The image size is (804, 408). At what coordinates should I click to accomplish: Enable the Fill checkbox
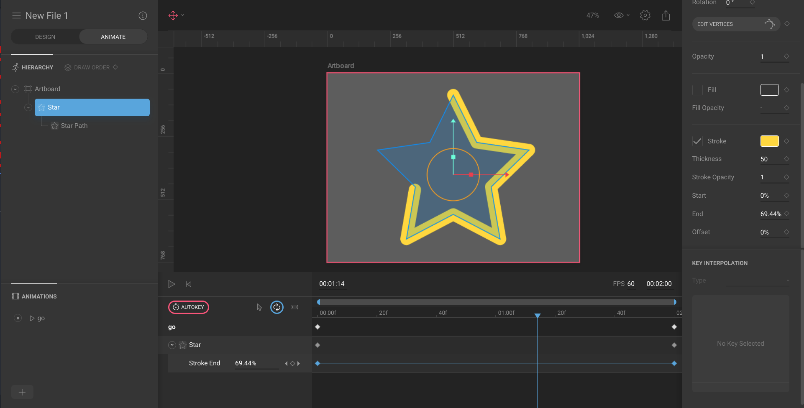pos(697,90)
